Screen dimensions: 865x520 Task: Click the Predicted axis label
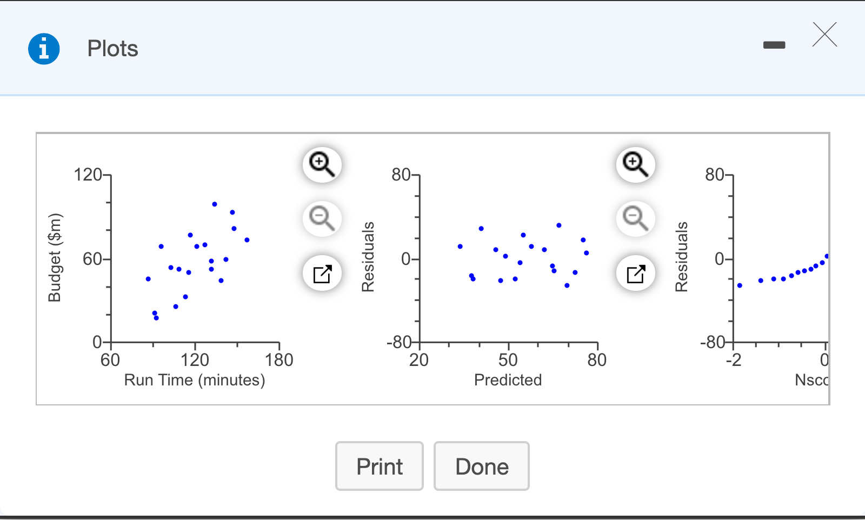(508, 380)
